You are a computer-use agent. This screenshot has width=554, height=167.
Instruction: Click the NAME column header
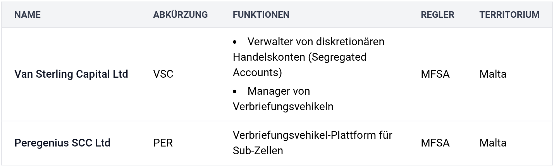(28, 15)
